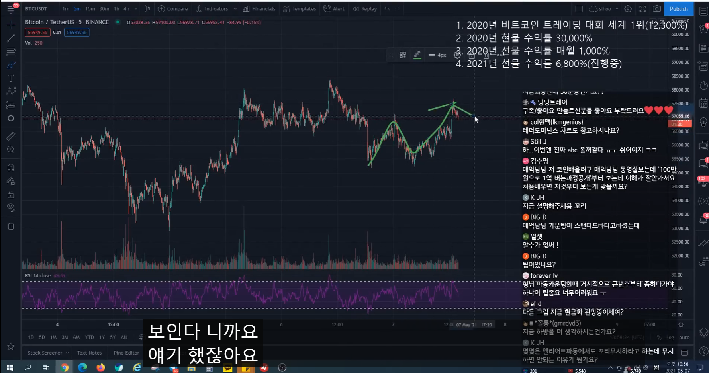Create a new Alert

click(334, 9)
